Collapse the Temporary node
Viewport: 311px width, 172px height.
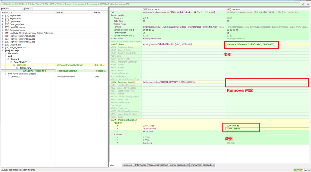[17, 68]
